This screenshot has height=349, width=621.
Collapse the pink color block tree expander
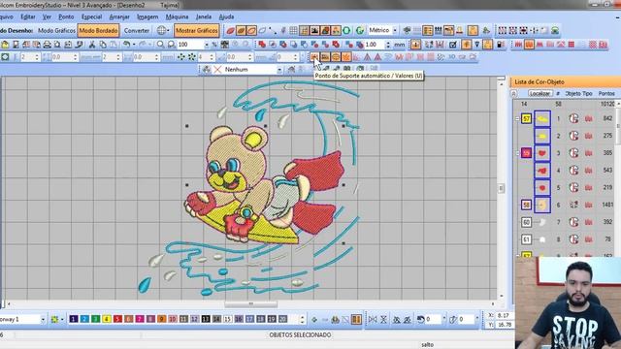click(517, 153)
